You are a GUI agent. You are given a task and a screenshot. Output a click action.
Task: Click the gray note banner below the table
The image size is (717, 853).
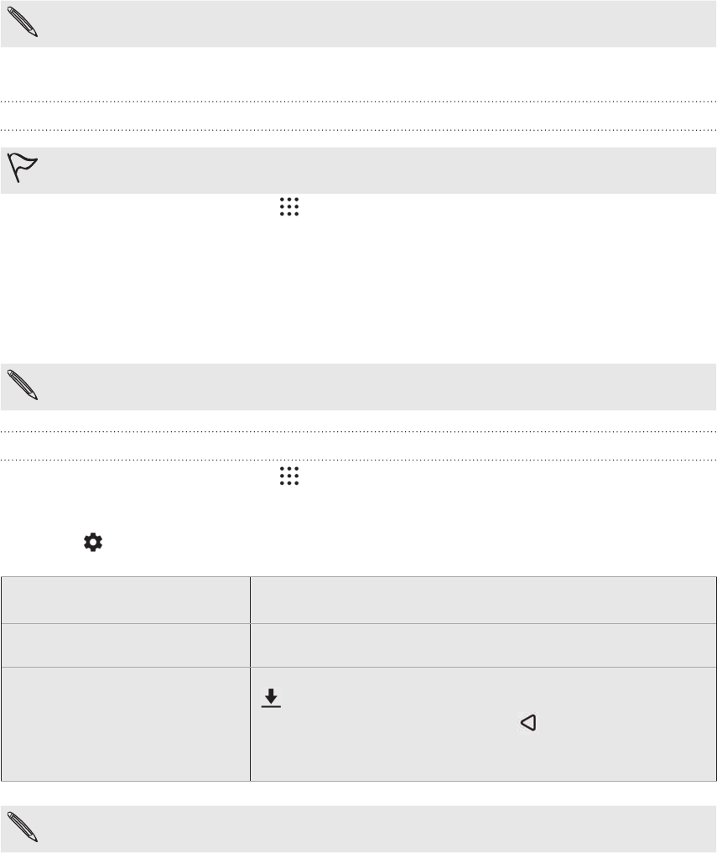point(359,829)
